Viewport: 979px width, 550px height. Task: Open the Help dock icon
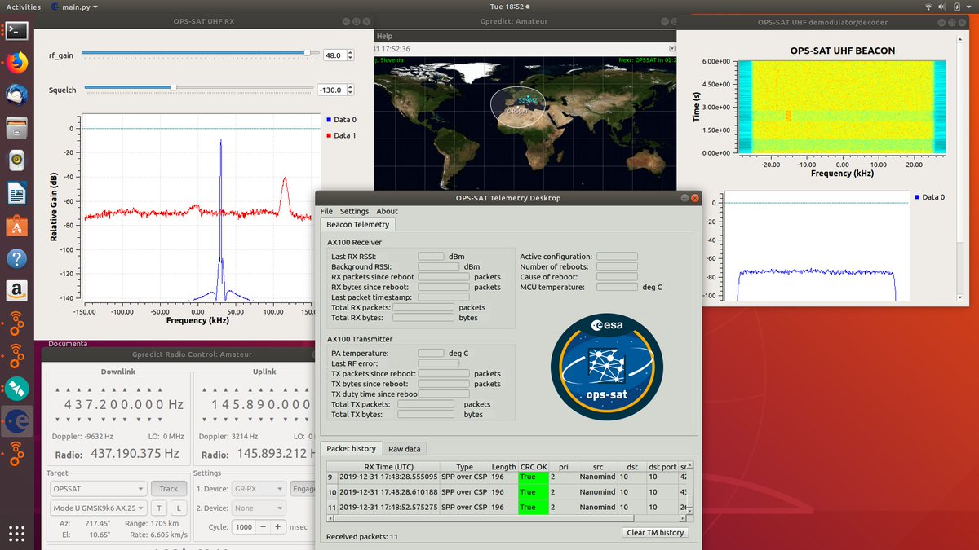point(16,258)
